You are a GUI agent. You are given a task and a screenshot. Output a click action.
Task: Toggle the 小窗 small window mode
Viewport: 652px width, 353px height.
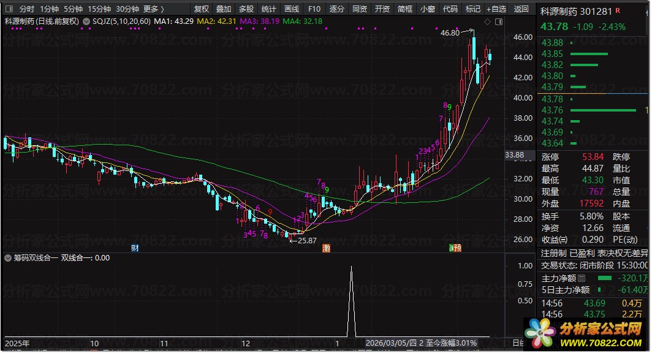(x=428, y=9)
